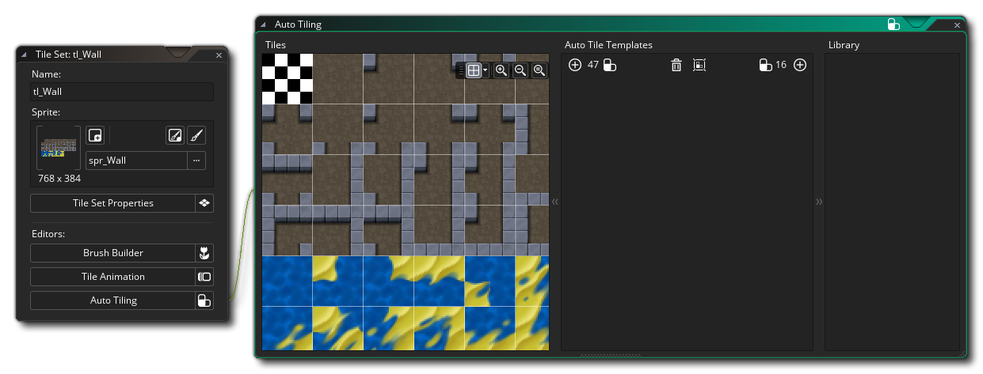This screenshot has width=983, height=374.
Task: Add a new 16-tile auto tile template
Action: coord(800,65)
